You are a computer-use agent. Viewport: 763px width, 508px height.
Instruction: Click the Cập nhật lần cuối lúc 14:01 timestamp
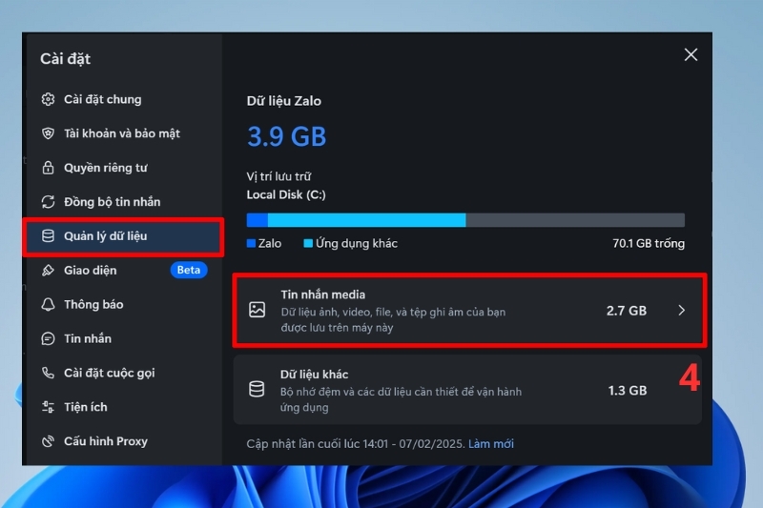(x=356, y=444)
